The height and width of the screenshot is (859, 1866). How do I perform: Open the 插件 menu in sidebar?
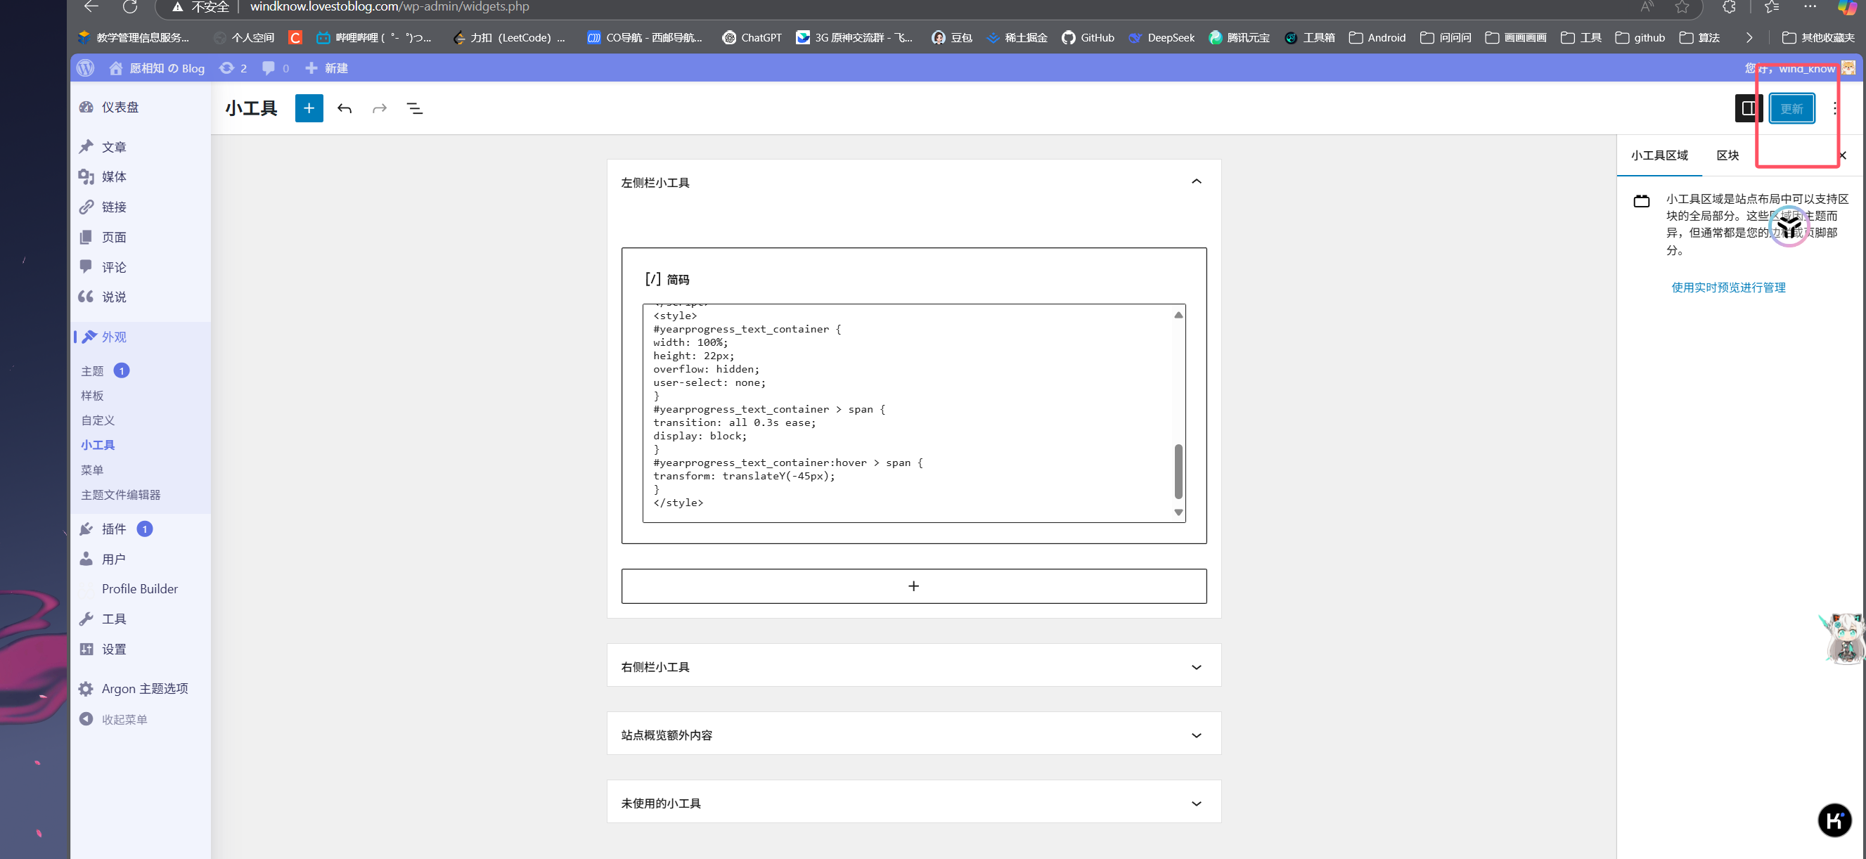114,529
